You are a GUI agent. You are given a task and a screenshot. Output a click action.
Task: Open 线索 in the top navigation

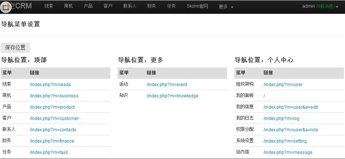point(49,6)
